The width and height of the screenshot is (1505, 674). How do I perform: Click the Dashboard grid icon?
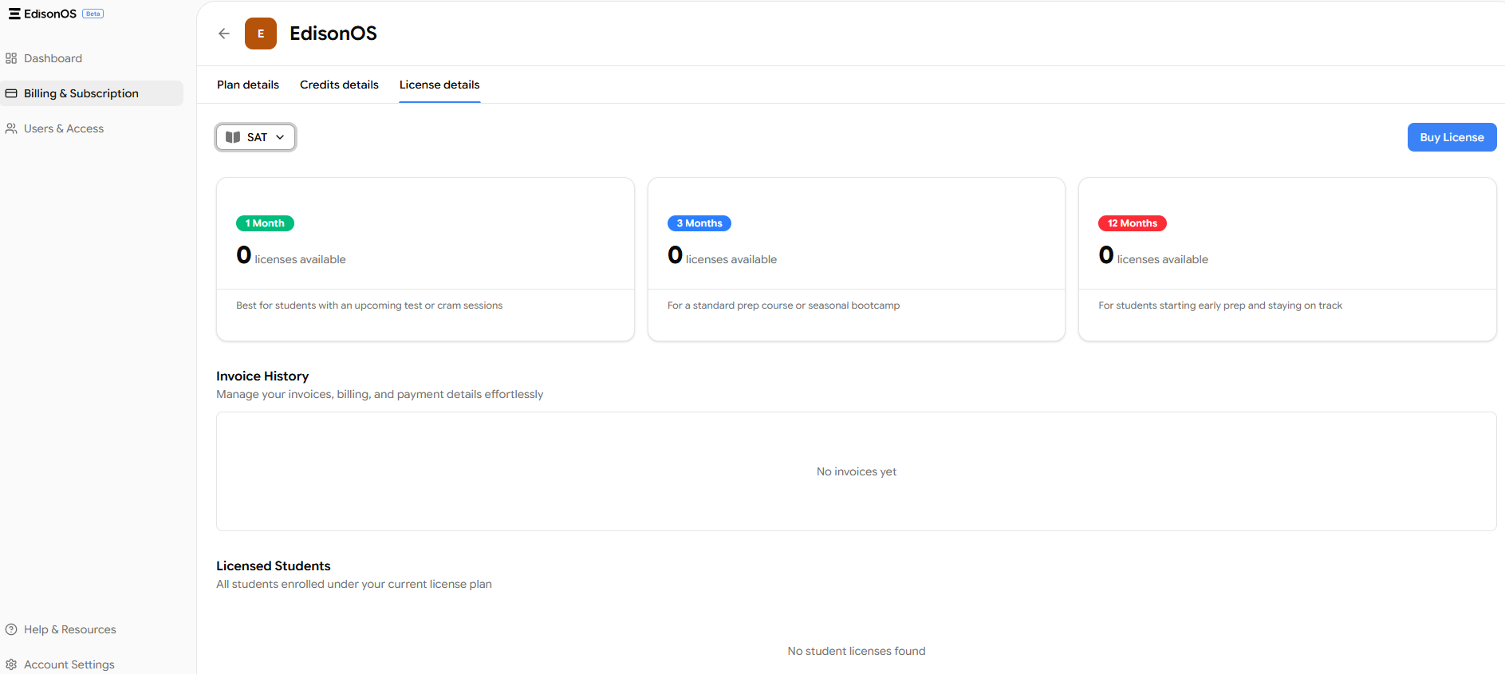[11, 58]
